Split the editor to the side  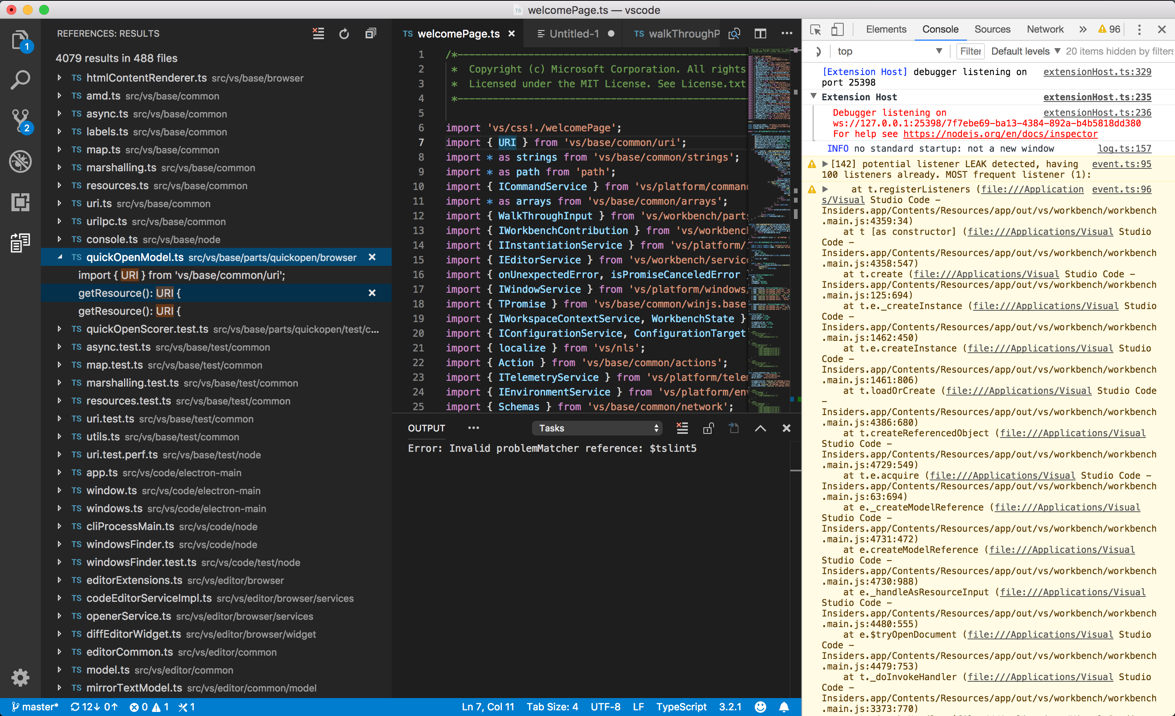point(760,33)
